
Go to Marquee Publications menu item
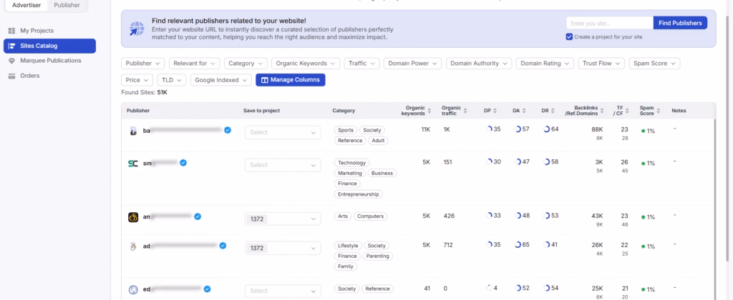coord(50,61)
